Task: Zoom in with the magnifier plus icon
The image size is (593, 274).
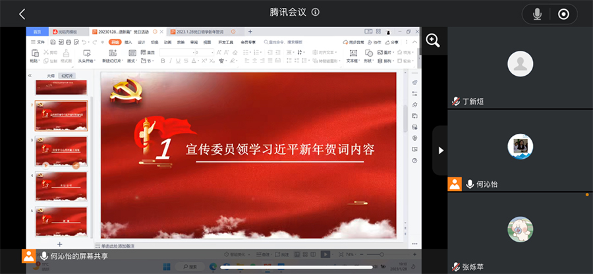Action: tap(433, 41)
